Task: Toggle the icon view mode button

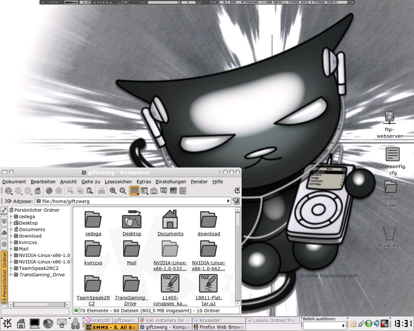Action: click(135, 191)
